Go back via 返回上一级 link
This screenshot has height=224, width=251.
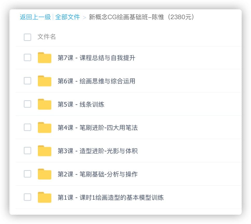pyautogui.click(x=35, y=17)
